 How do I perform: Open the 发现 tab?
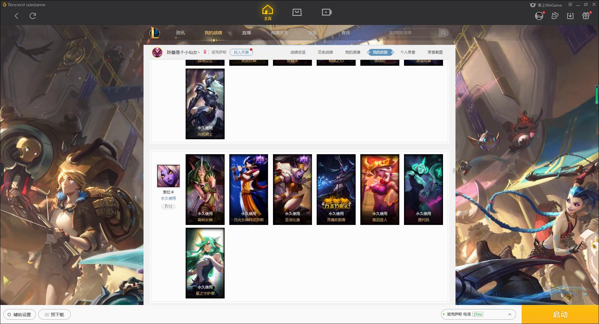pos(312,33)
